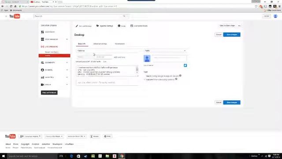
Task: Toggle the Twitter share checkbox
Action: (185, 65)
